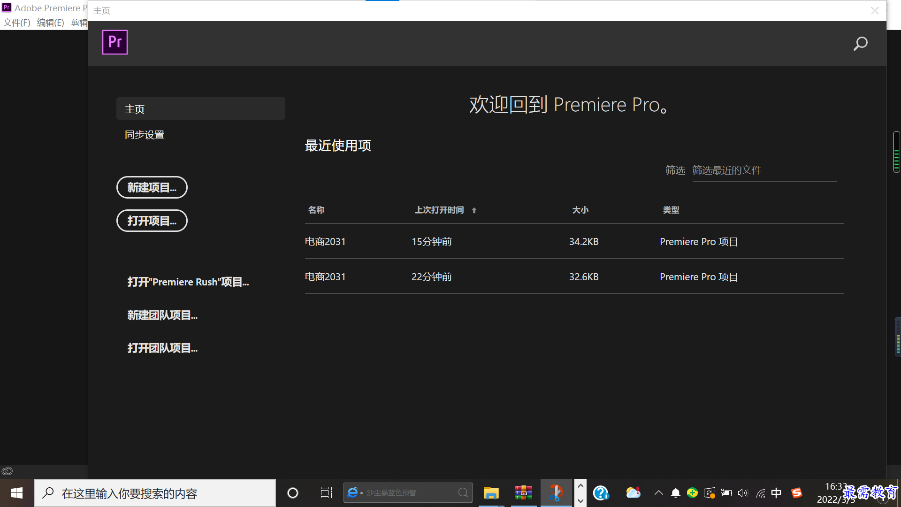The height and width of the screenshot is (507, 901).
Task: Click the Creative Cloud icon in status bar
Action: pyautogui.click(x=7, y=471)
